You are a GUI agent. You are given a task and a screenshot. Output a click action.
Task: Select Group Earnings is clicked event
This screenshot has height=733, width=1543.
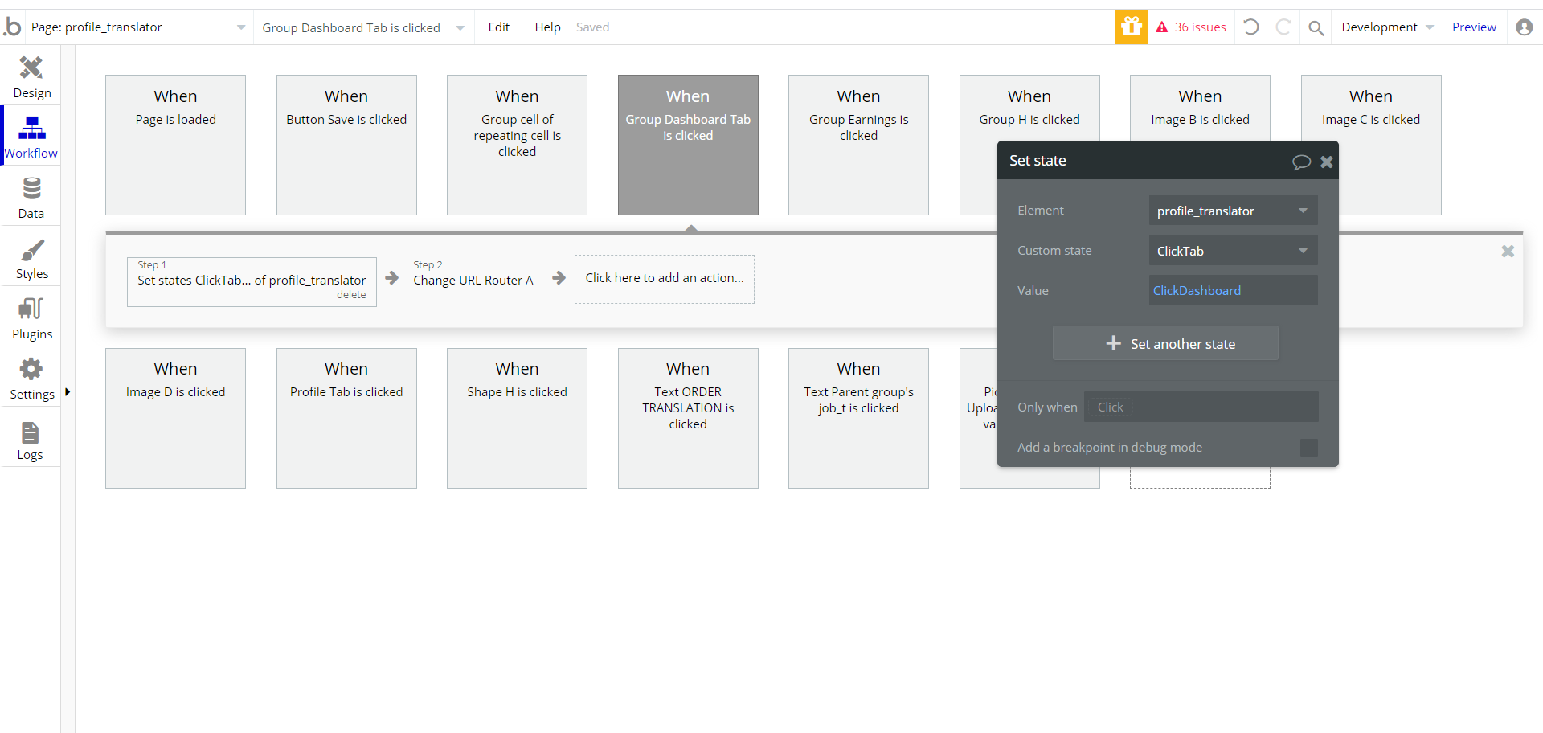[x=858, y=145]
